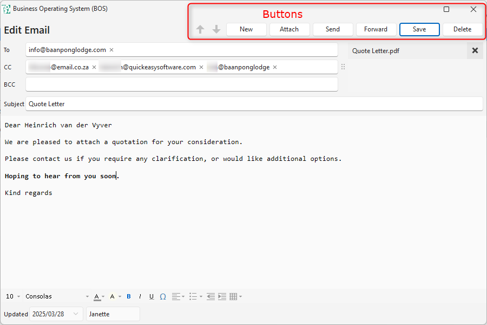Remove the Quote Letter.pdf attachment
The image size is (487, 325).
pos(475,50)
